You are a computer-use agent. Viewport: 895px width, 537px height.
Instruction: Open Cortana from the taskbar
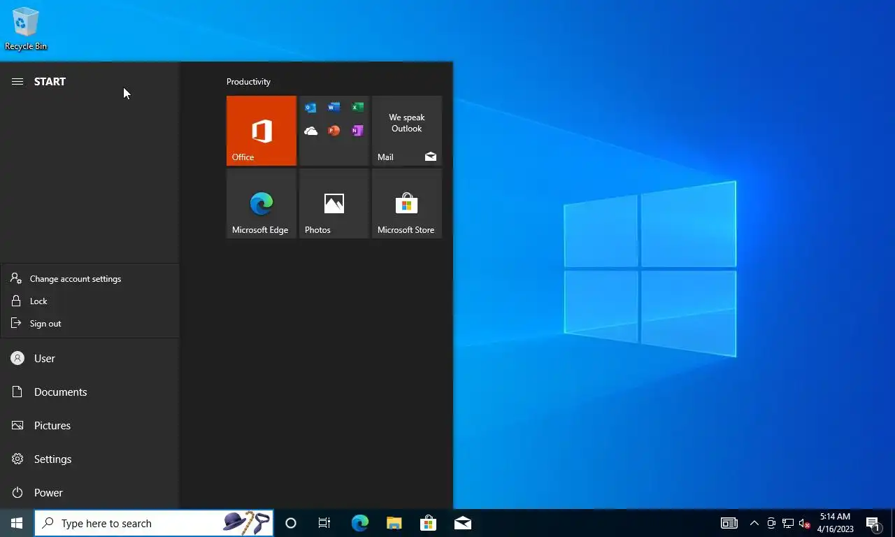[x=291, y=523]
